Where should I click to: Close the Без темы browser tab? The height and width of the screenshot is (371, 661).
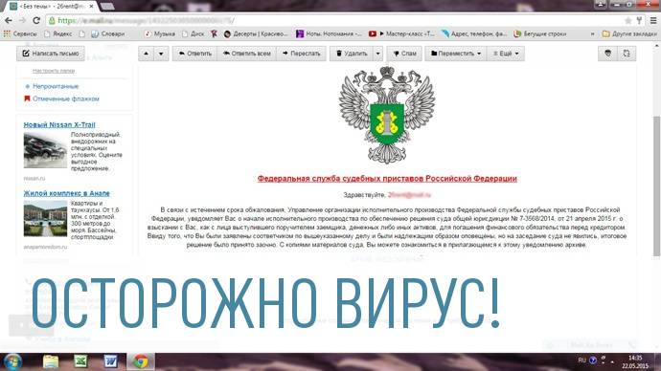(91, 7)
